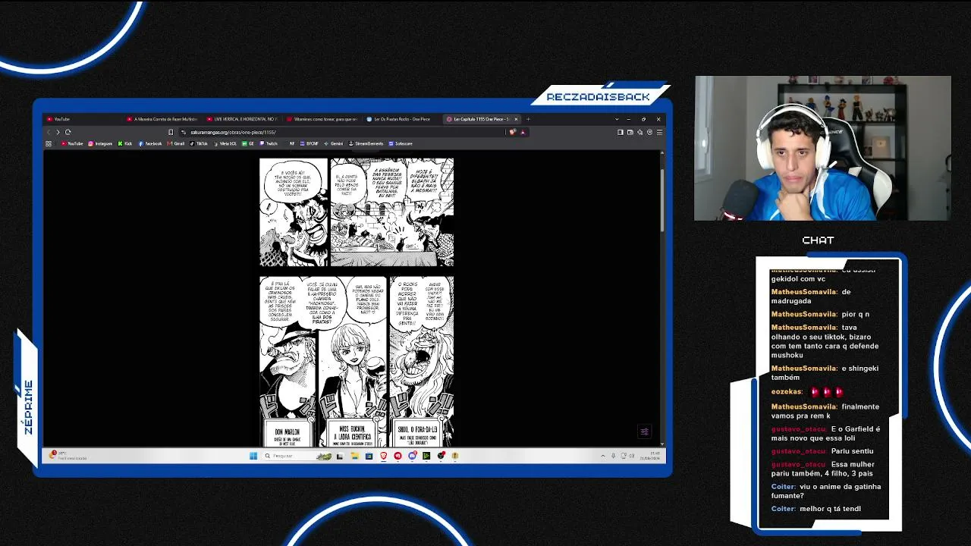Switch to the first YouTube browser tab
Viewport: 971px width, 546px height.
tap(83, 119)
